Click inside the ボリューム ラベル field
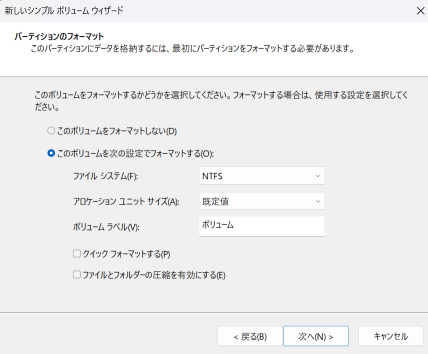This screenshot has height=354, width=428. point(261,226)
